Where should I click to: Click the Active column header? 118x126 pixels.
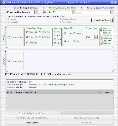point(9,92)
